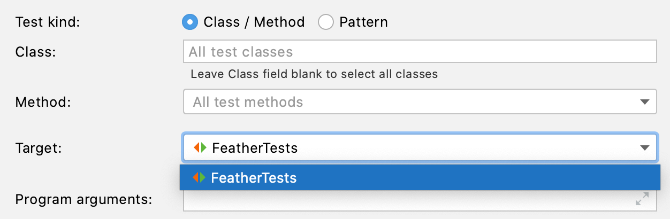
Task: Toggle the Target dropdown arrow
Action: point(645,147)
